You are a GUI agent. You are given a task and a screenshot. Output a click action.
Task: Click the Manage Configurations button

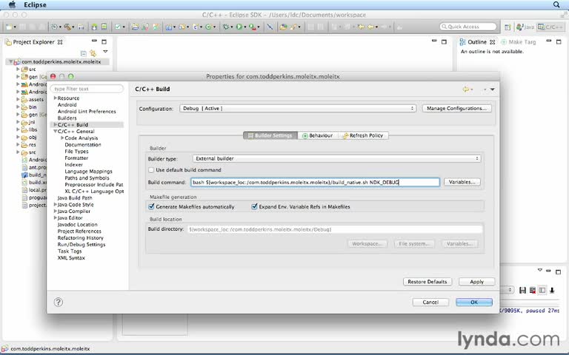(456, 108)
